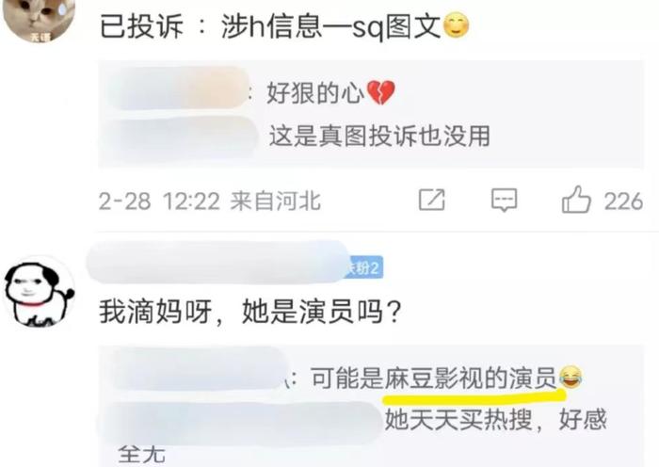Tap the blurred username above 我滴妈呀 comment
The width and height of the screenshot is (659, 467).
(217, 263)
